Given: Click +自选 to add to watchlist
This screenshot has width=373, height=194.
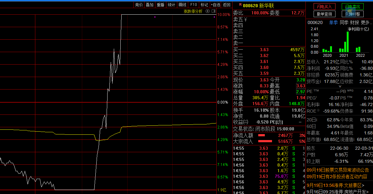Looking at the screenshot, I should (215, 5).
